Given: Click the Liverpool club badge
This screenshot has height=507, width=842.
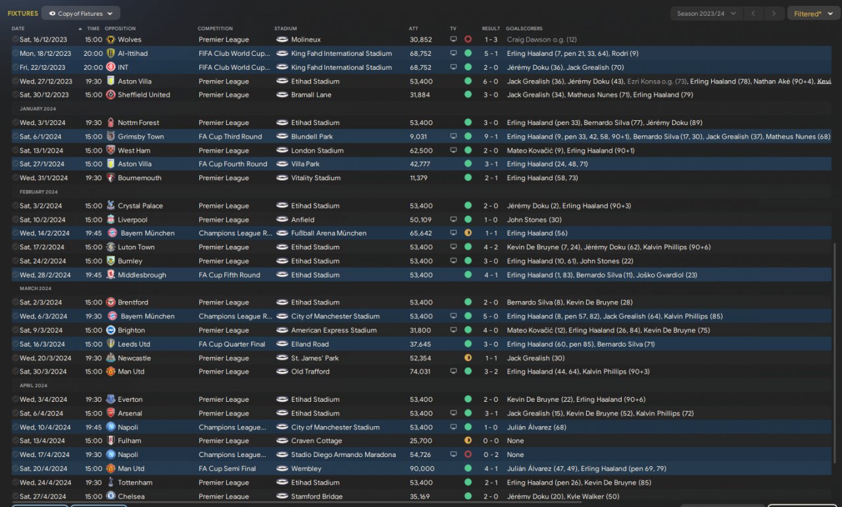Looking at the screenshot, I should pos(111,220).
